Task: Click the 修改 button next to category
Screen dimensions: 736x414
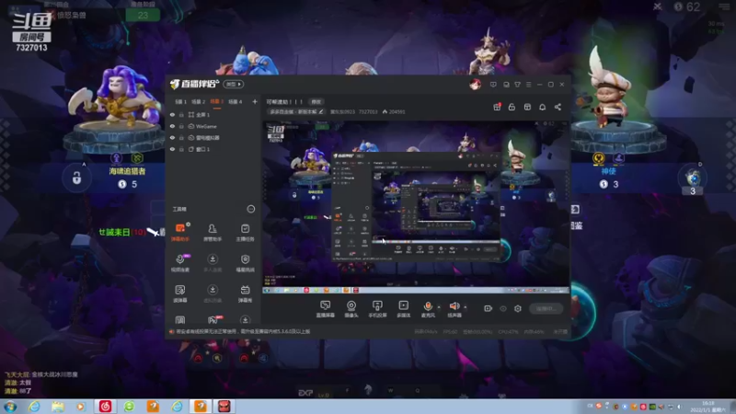Action: point(316,101)
